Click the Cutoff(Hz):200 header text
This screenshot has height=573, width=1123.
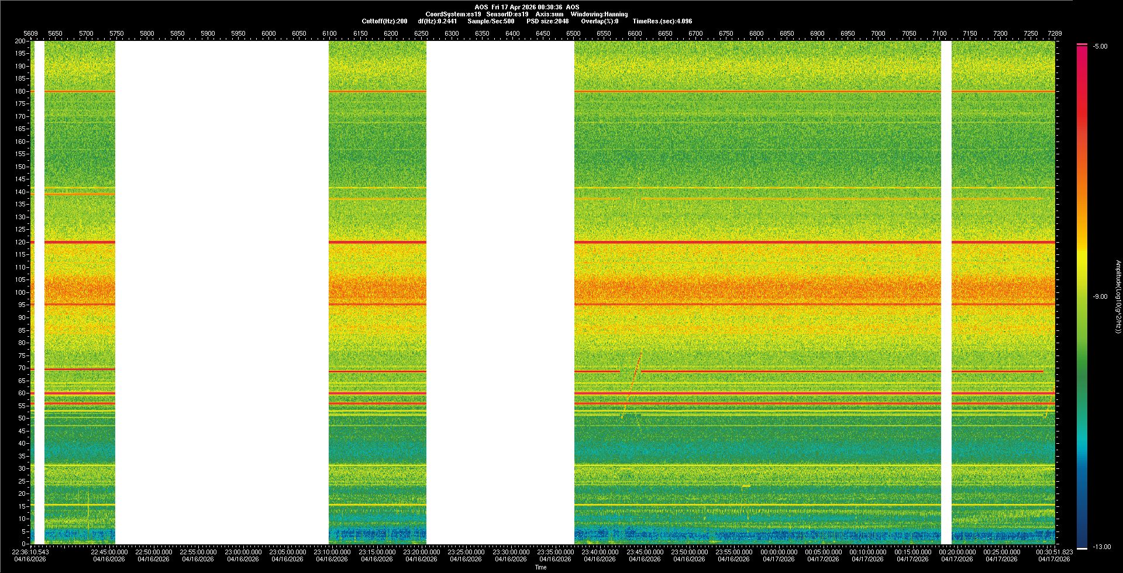pyautogui.click(x=384, y=21)
